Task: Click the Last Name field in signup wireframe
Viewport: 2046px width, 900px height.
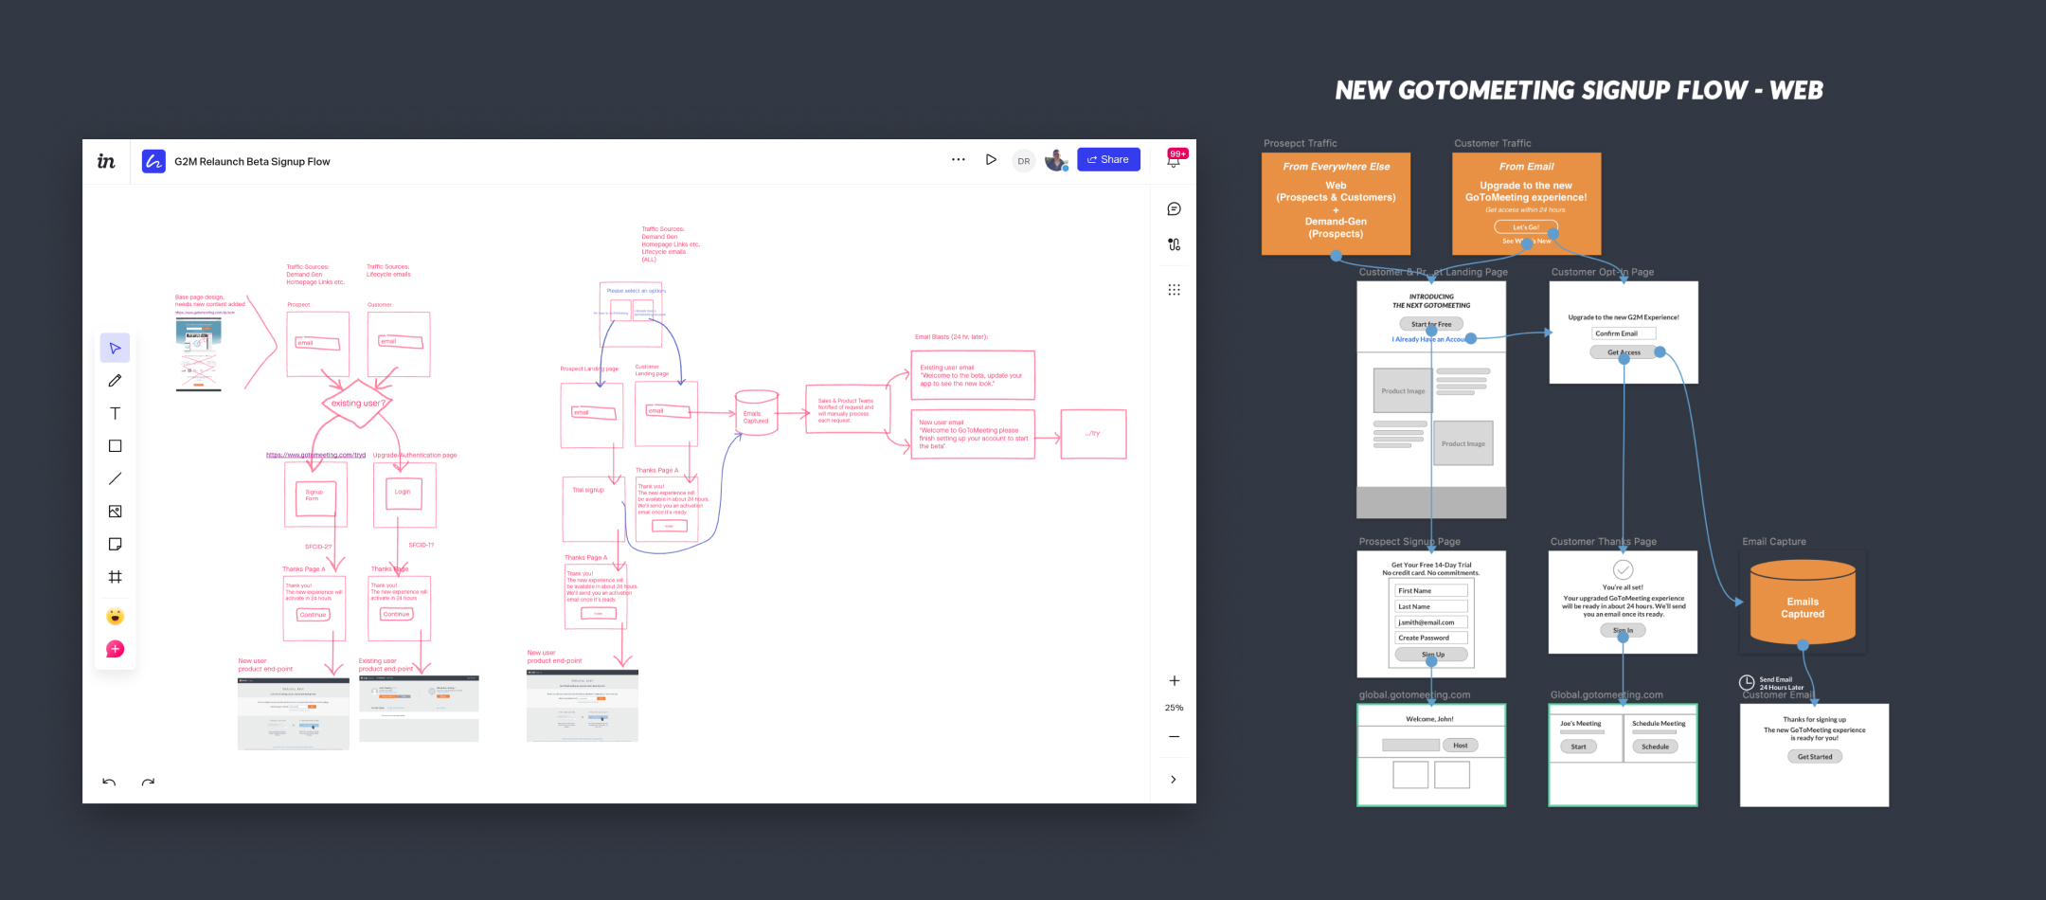Action: pos(1431,607)
